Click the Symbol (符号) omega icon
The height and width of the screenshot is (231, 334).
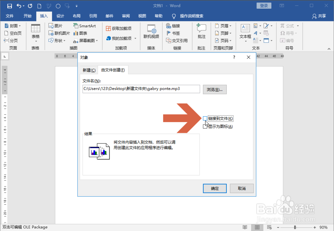(x=283, y=33)
